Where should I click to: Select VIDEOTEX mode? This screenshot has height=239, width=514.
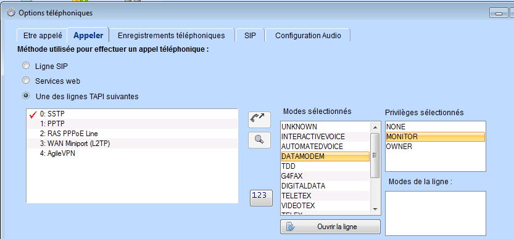325,206
